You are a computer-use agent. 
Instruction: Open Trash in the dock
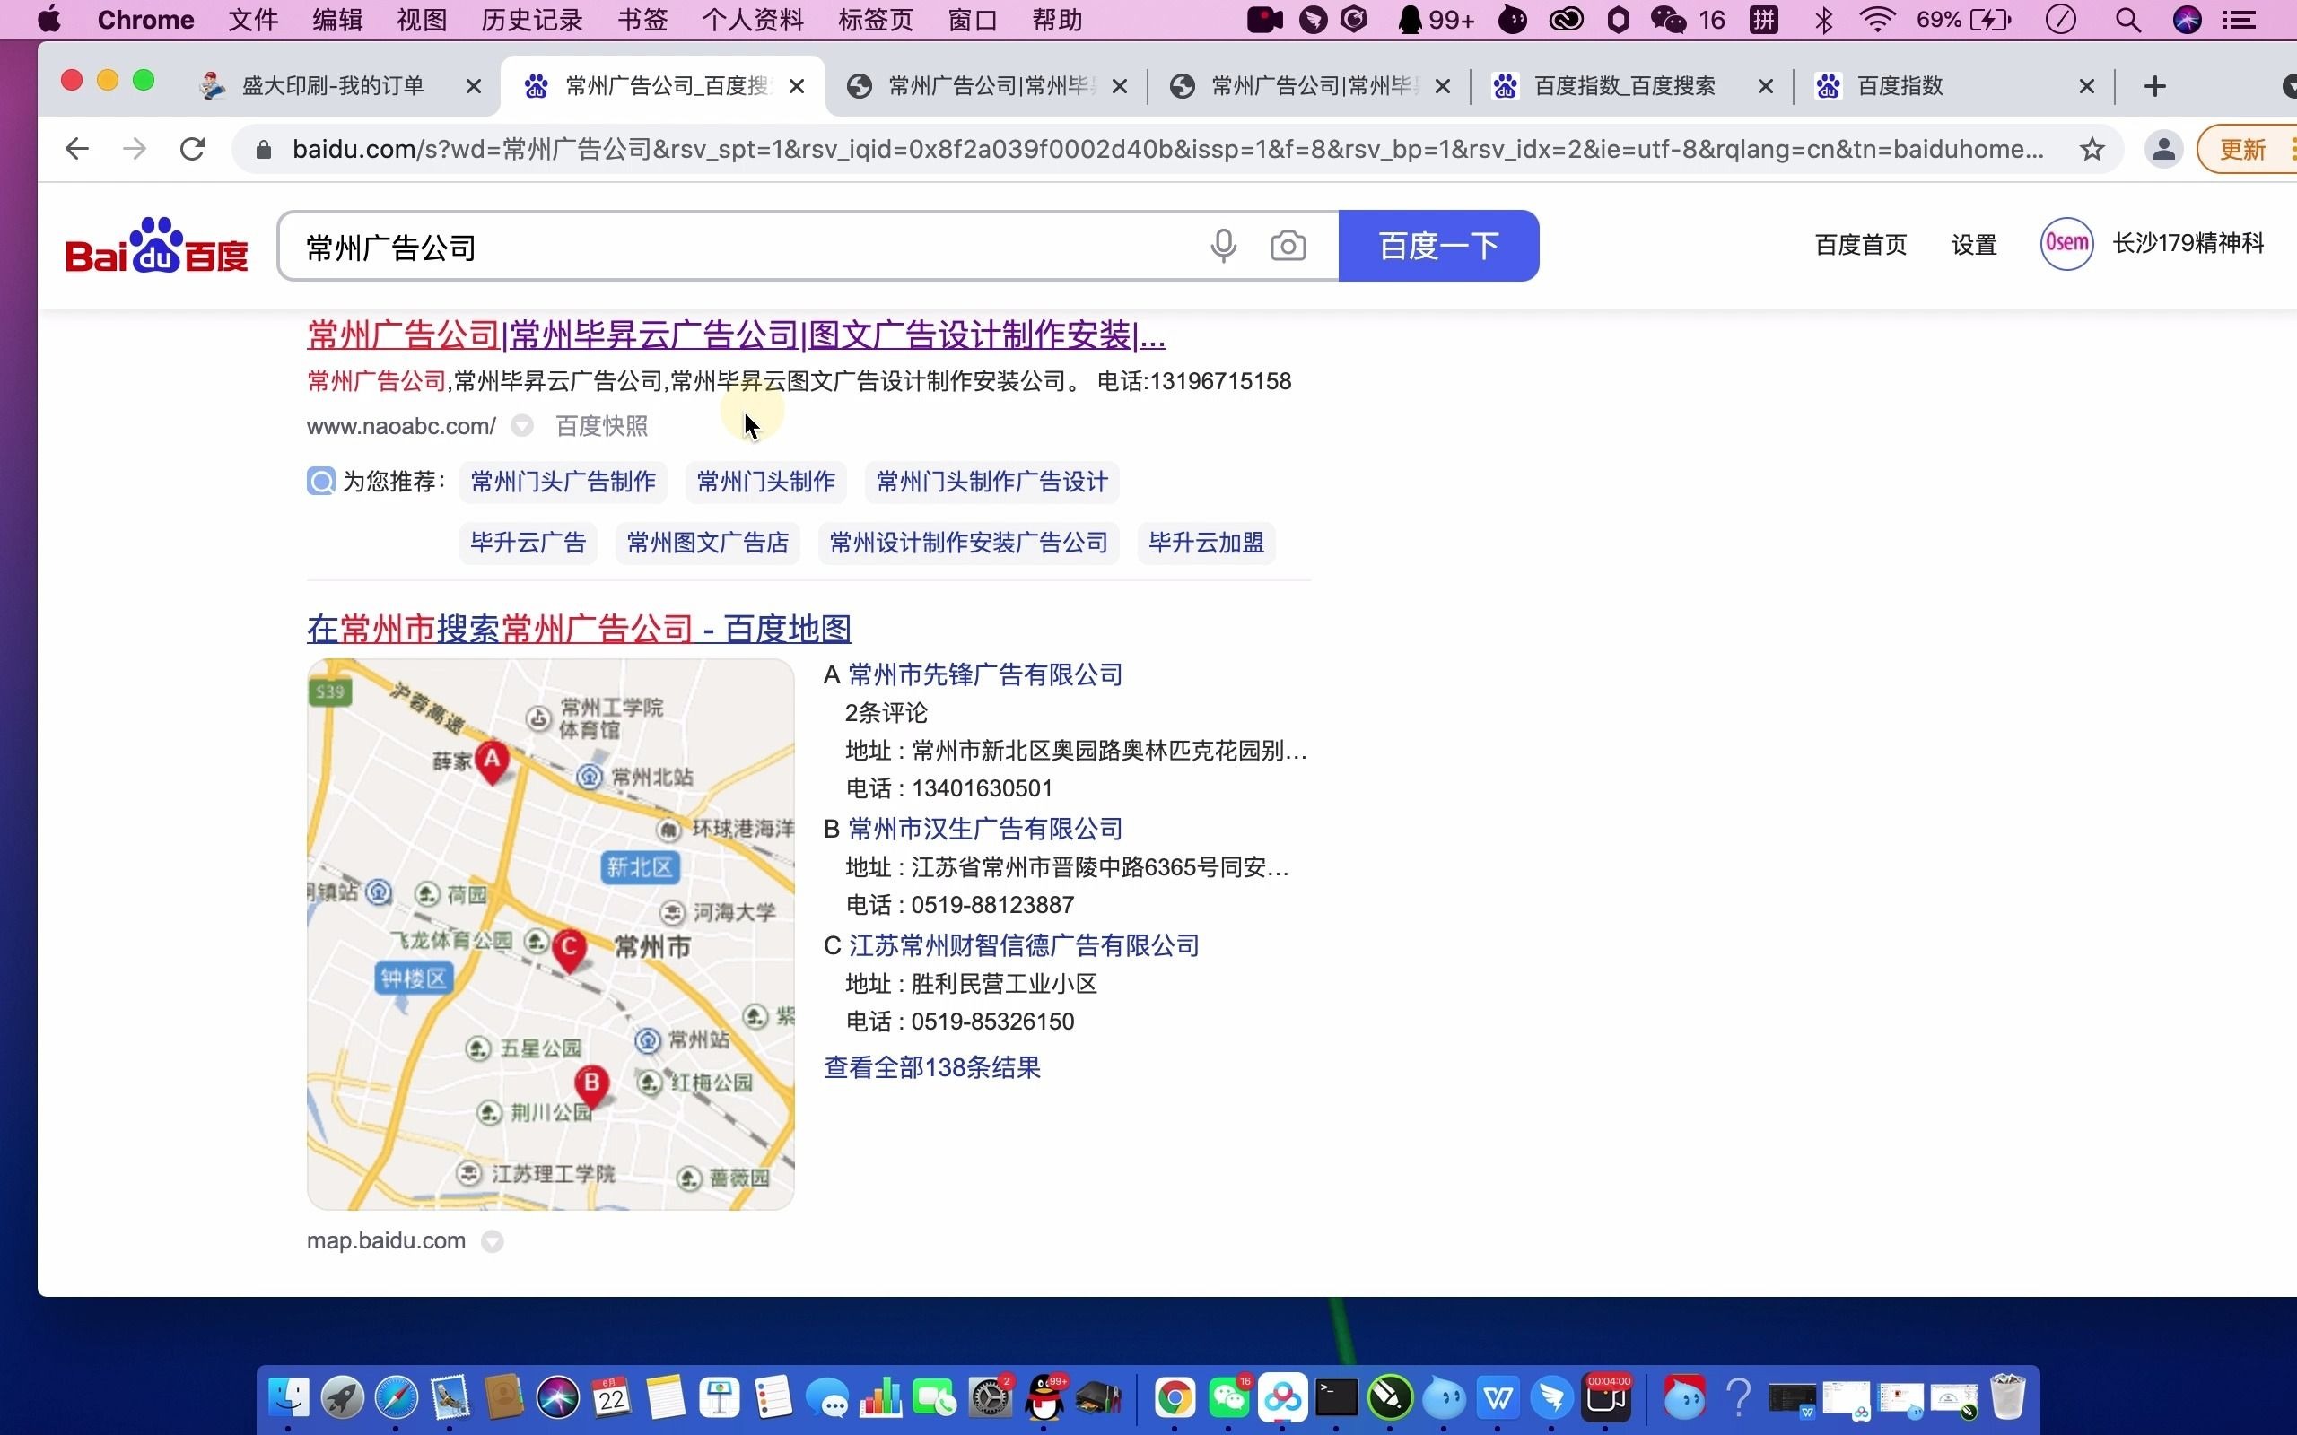[x=2007, y=1397]
